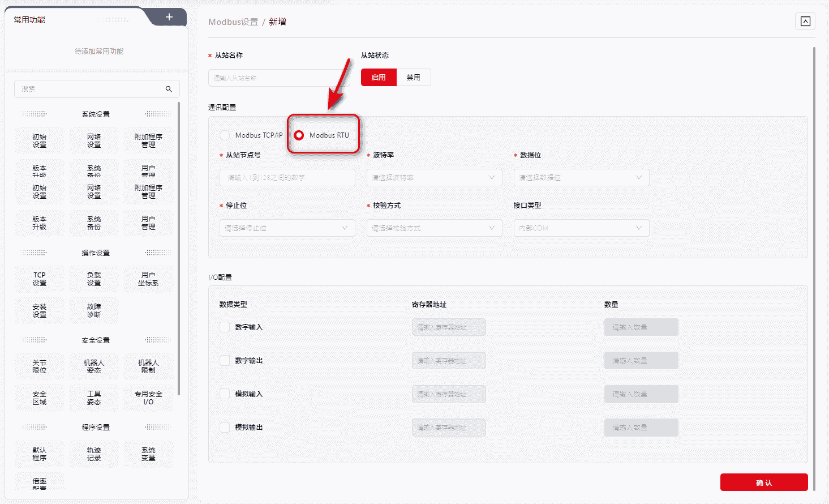This screenshot has height=504, width=829.
Task: Click the 从站名称 input field
Action: coord(278,78)
